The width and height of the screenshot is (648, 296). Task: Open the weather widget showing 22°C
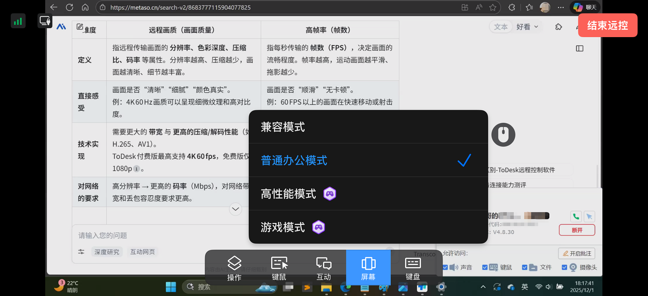(x=66, y=286)
